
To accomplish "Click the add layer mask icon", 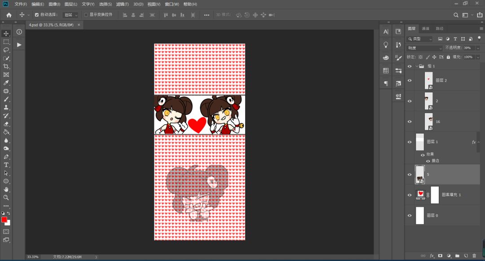I will [440, 256].
